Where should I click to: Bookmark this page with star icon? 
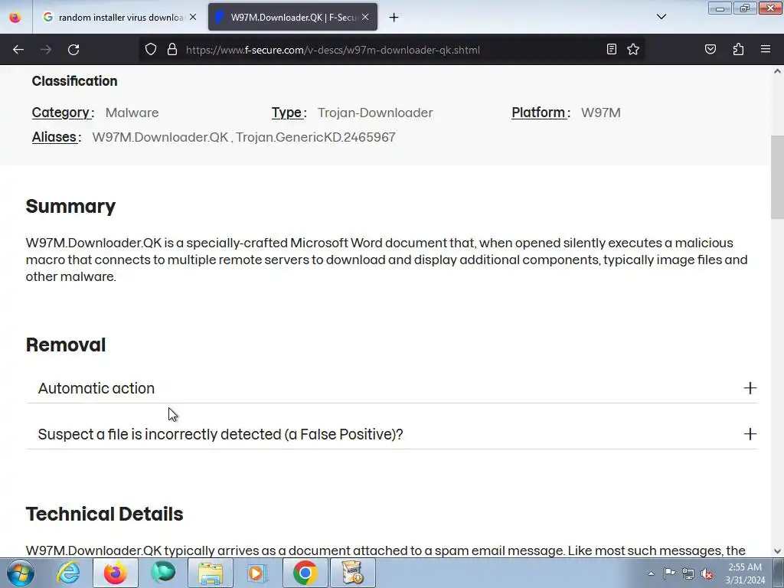(633, 49)
